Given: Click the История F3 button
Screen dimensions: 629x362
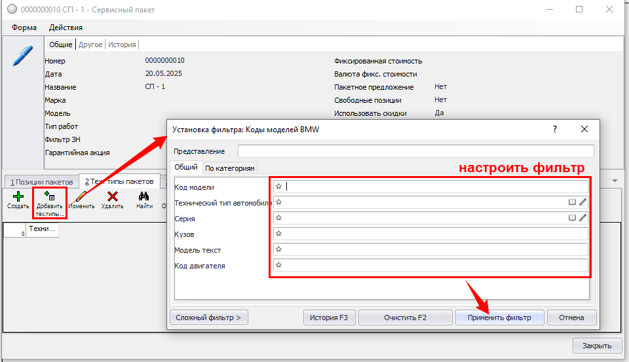Looking at the screenshot, I should click(330, 317).
